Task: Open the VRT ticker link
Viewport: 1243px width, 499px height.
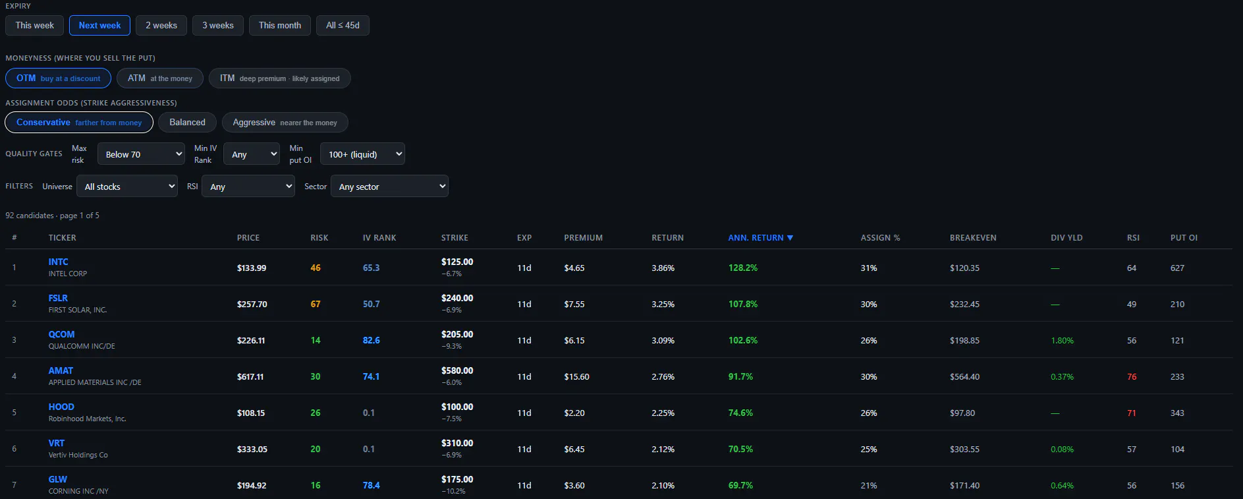Action: point(57,443)
